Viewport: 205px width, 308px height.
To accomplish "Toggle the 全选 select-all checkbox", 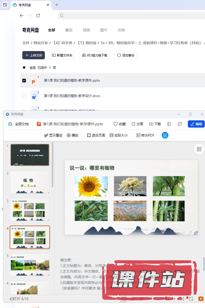I will (x=24, y=68).
